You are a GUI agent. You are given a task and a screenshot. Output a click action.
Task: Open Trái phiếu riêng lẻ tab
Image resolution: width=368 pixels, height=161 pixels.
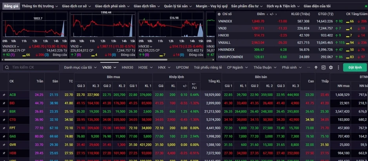tap(208, 67)
